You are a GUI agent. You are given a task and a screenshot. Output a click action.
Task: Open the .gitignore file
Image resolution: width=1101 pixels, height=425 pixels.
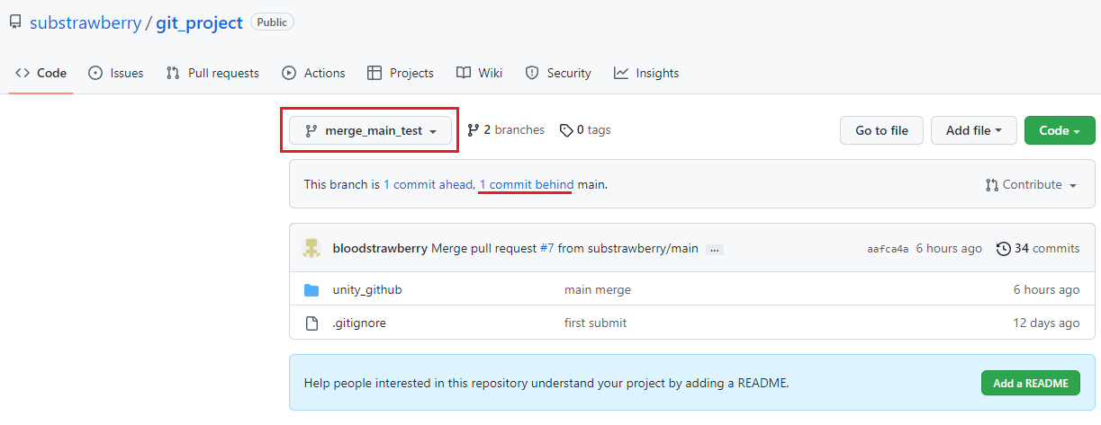(359, 323)
